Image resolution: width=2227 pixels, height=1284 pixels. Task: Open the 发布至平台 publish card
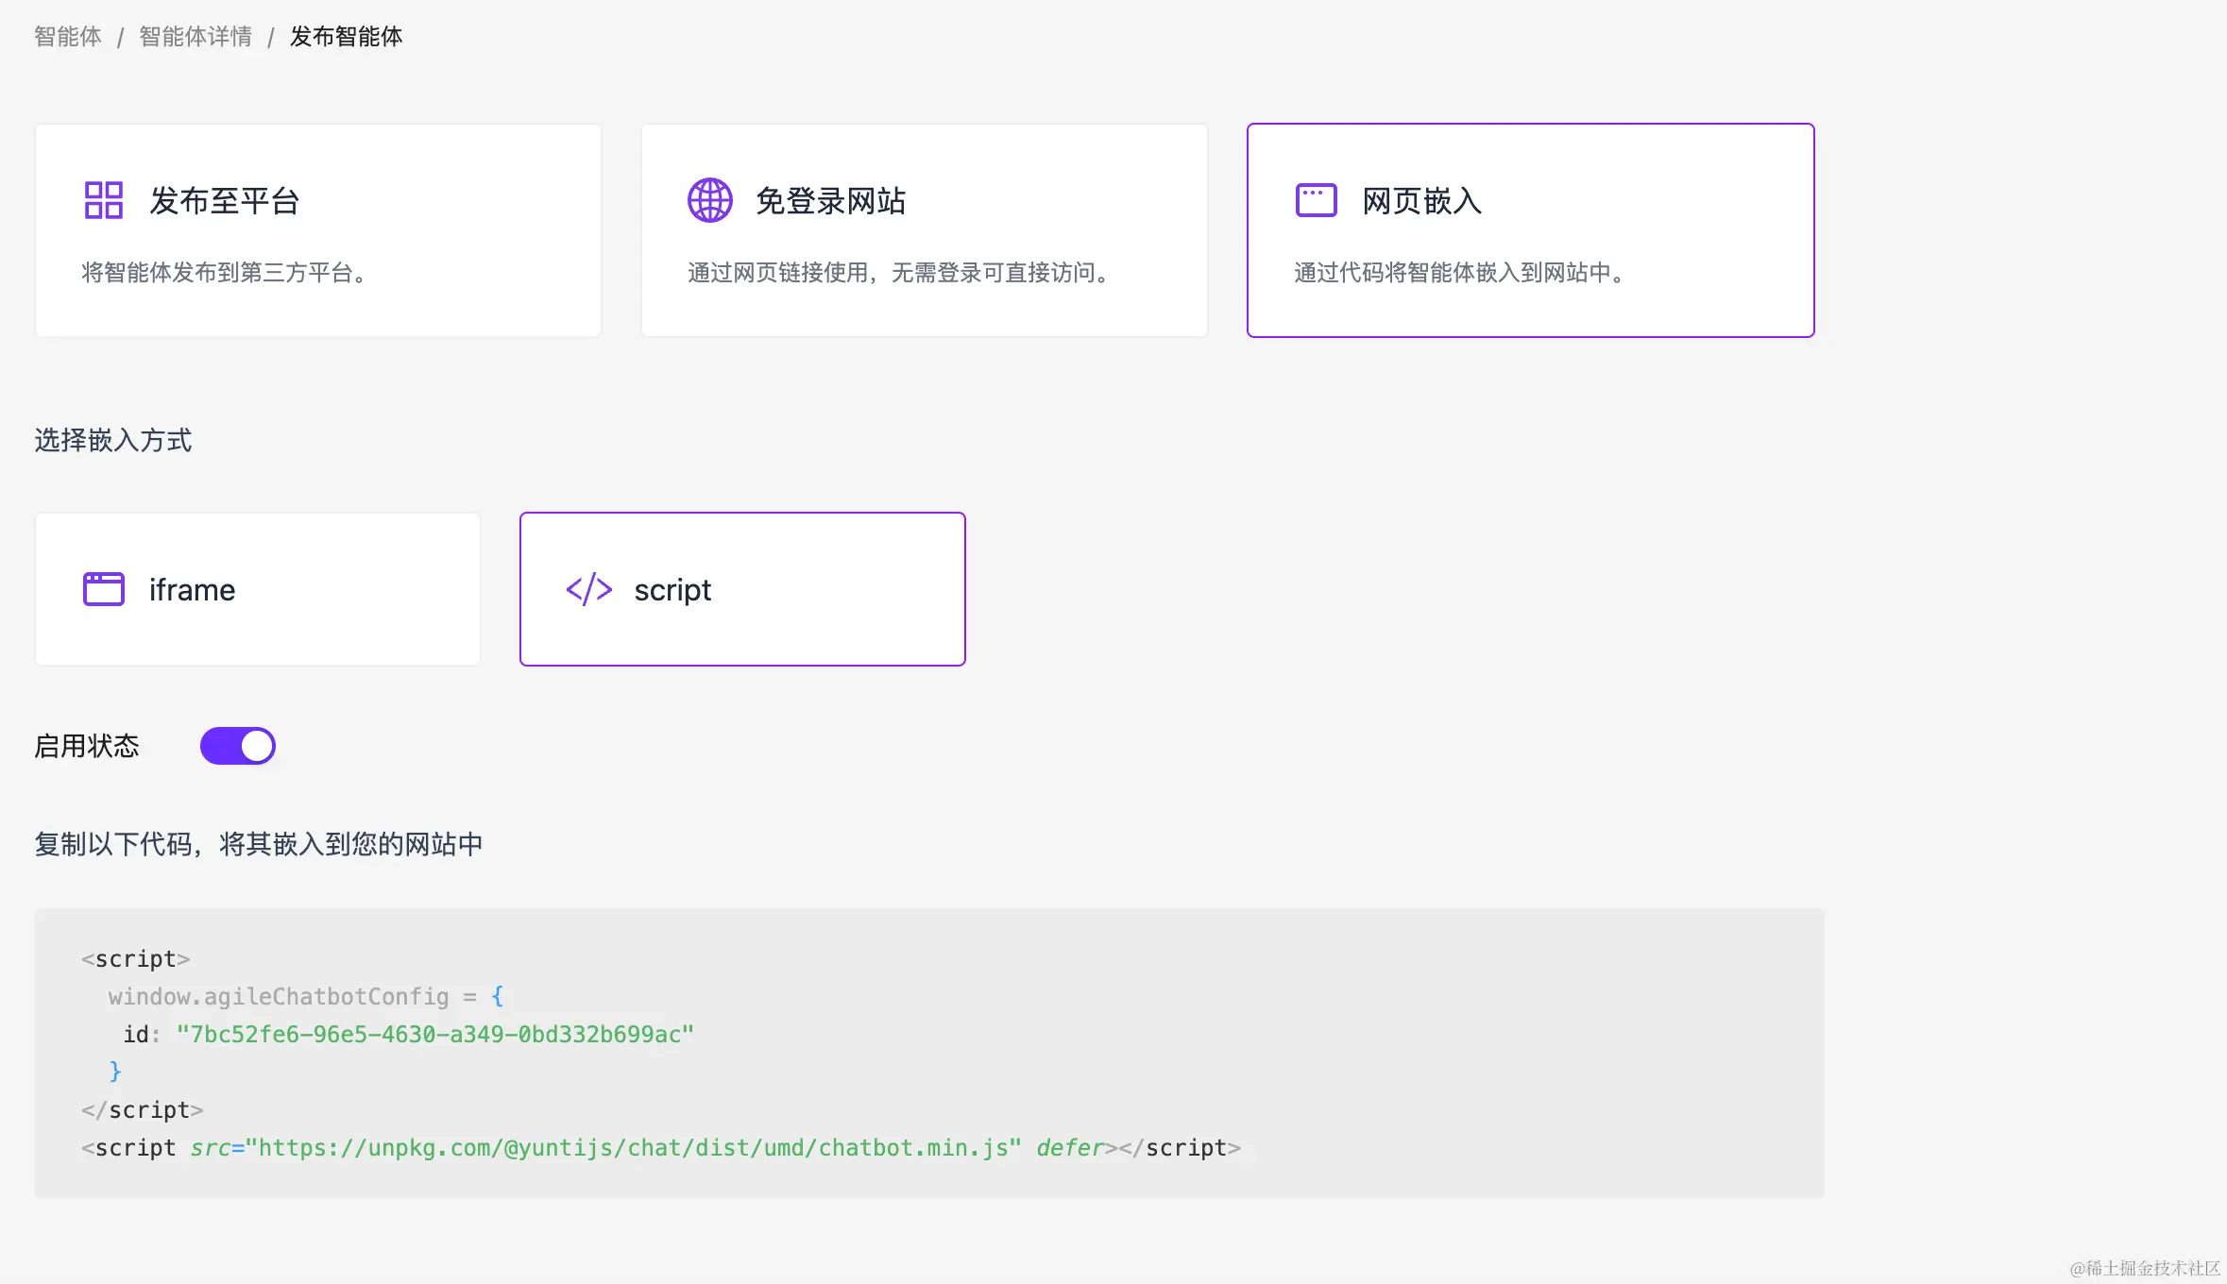click(x=318, y=230)
